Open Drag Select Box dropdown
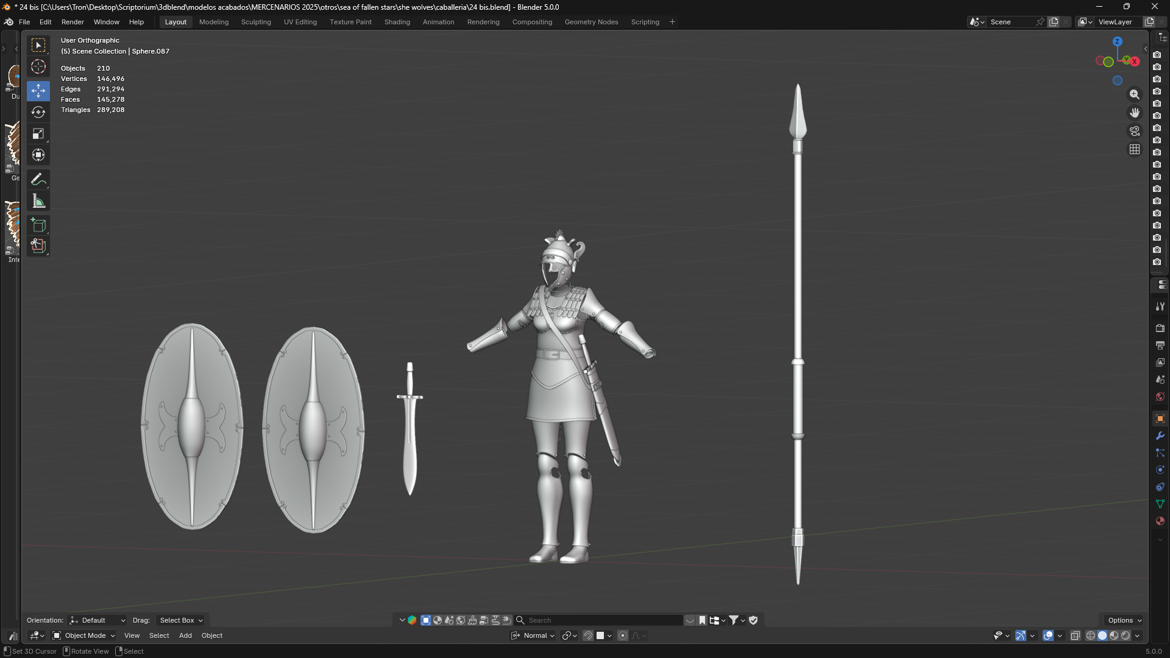1170x658 pixels. [x=180, y=620]
